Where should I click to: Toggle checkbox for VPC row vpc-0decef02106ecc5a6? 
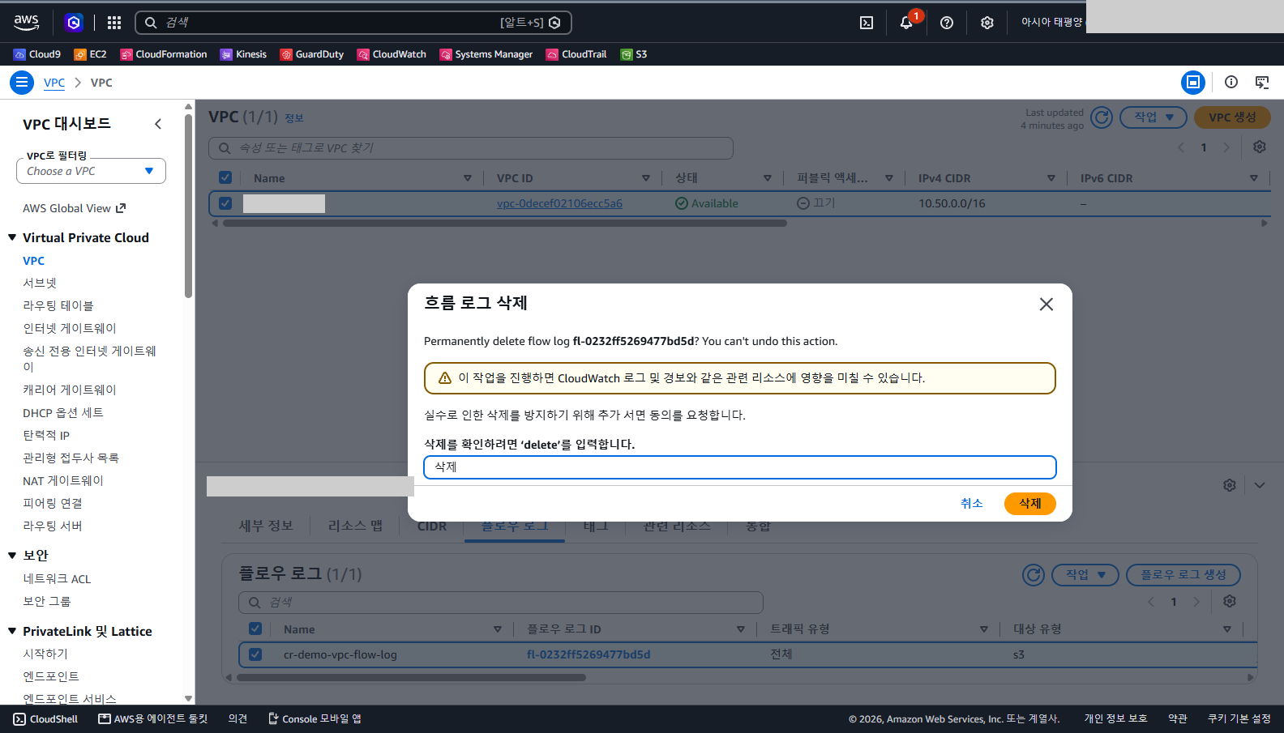click(x=225, y=203)
